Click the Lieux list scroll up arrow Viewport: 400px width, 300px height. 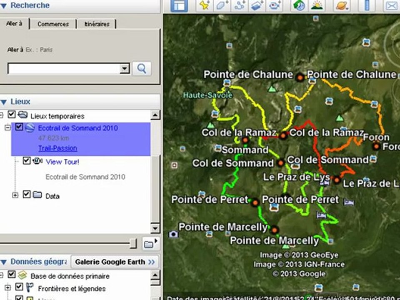click(155, 115)
